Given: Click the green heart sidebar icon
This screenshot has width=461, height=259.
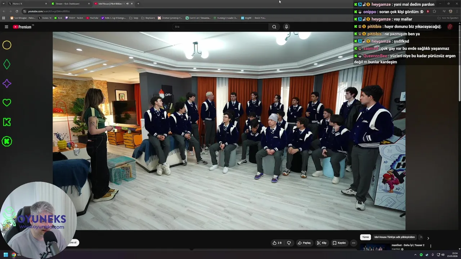Looking at the screenshot, I should 7,103.
